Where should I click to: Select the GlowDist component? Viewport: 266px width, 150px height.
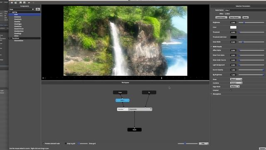[x=17, y=22]
